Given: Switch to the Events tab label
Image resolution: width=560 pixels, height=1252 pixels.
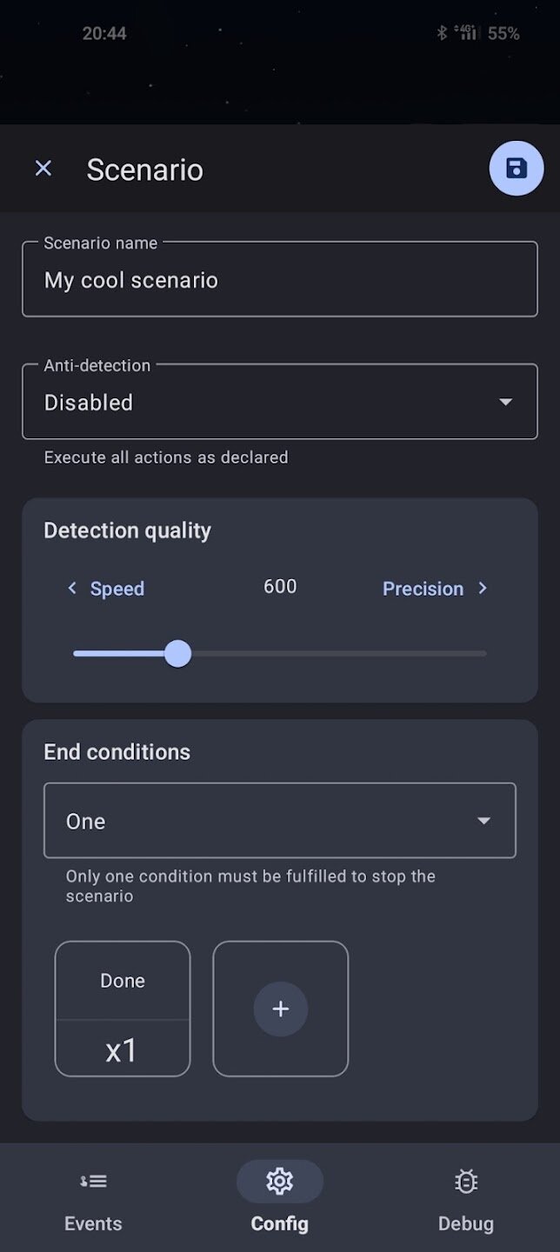Looking at the screenshot, I should [93, 1223].
